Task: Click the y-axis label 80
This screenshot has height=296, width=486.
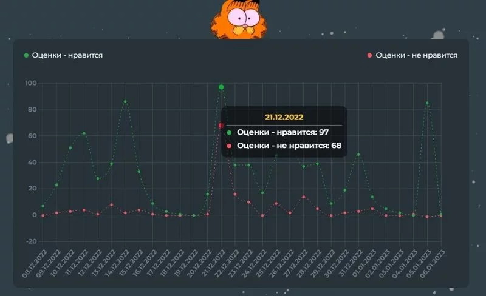Action: coord(32,109)
